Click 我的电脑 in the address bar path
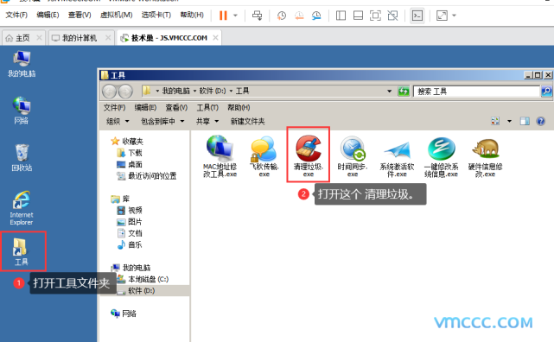 coord(175,91)
